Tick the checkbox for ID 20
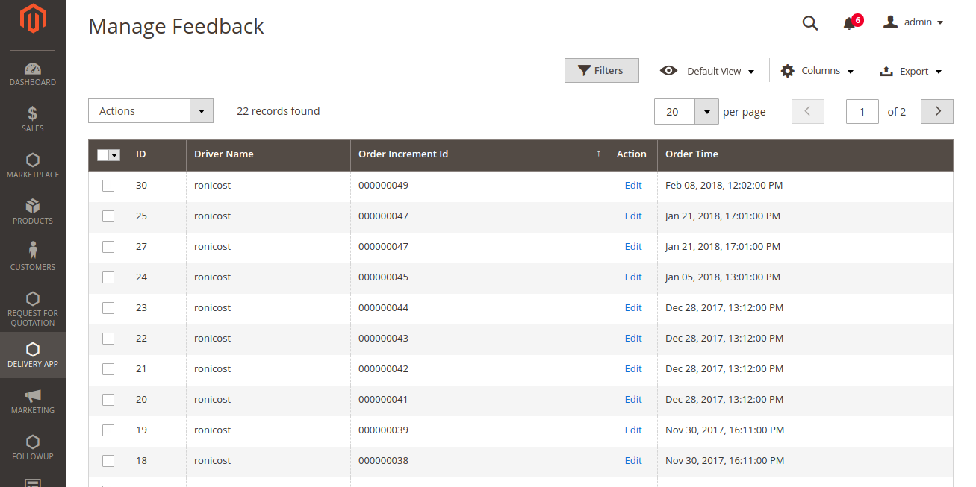The height and width of the screenshot is (487, 976). click(x=108, y=400)
